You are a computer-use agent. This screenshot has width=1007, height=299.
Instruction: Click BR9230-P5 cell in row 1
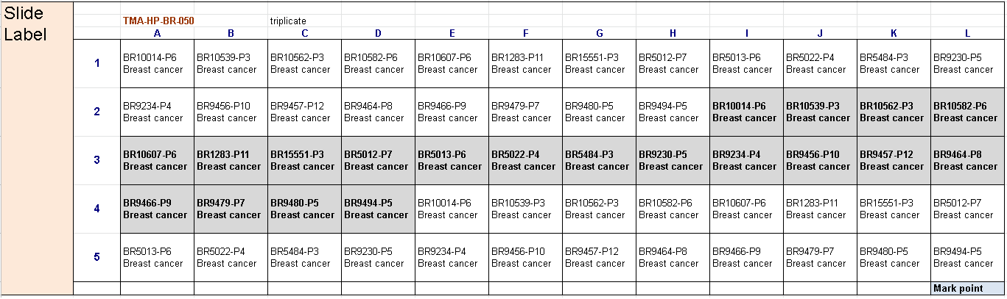pyautogui.click(x=967, y=63)
